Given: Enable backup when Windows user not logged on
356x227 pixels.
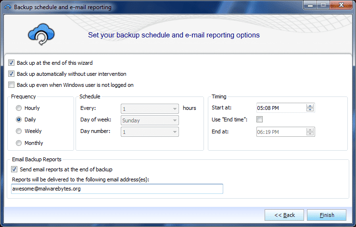Looking at the screenshot, I should point(12,85).
